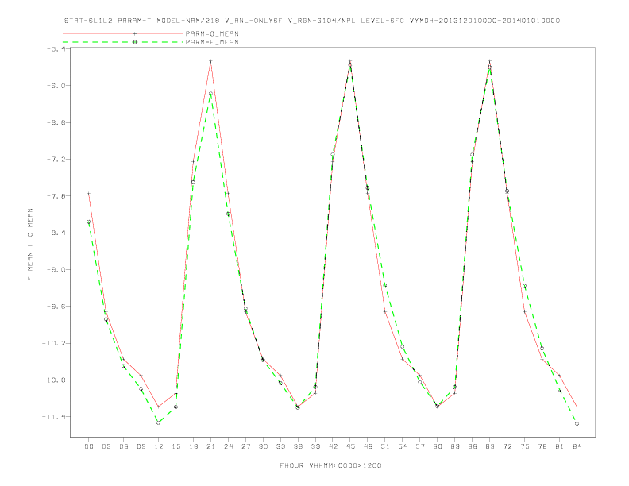Click the 66 forecast hour tick label
The image size is (629, 486).
pos(473,446)
